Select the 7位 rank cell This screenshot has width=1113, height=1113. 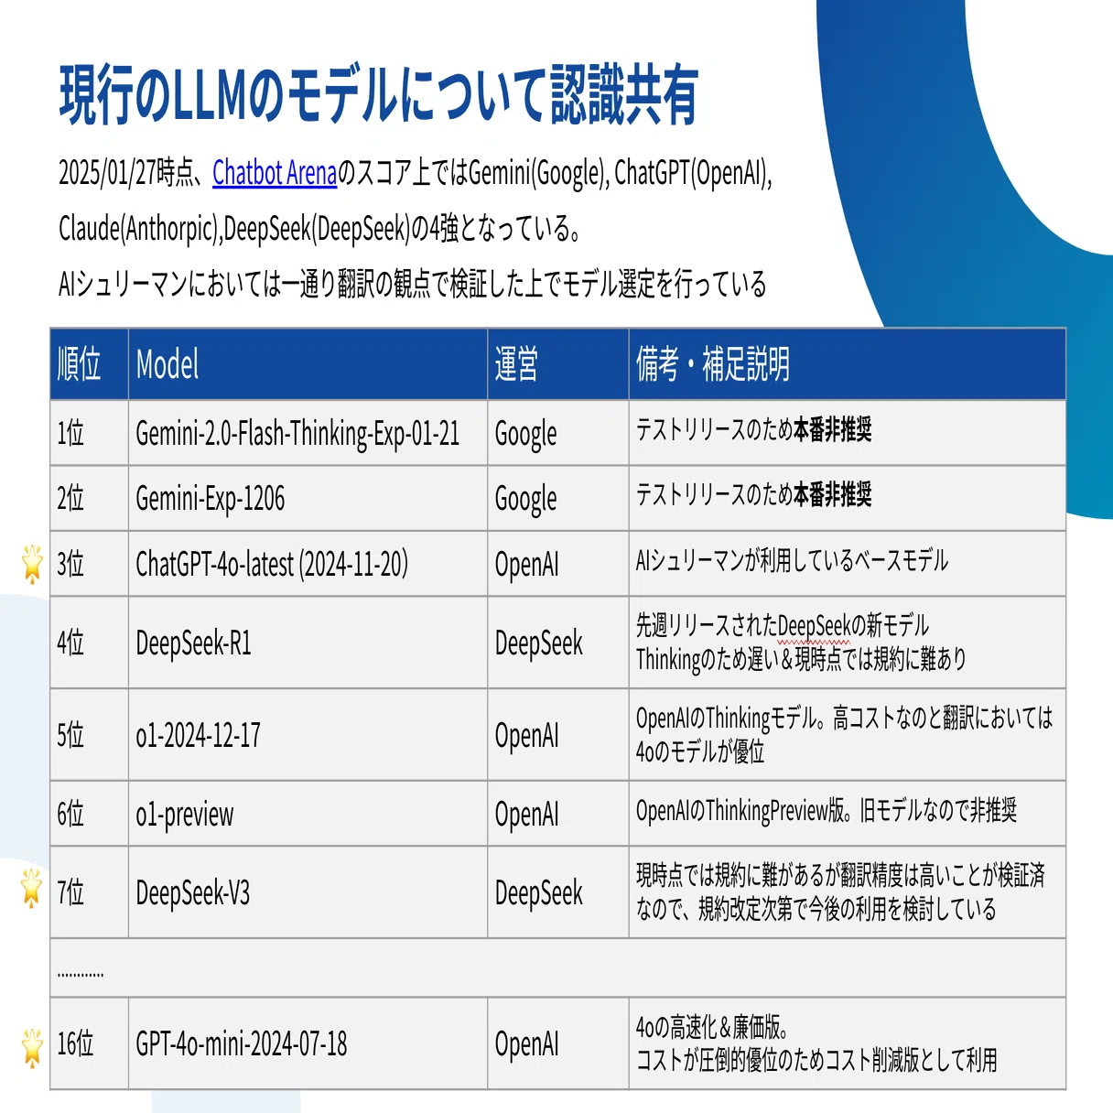click(90, 892)
